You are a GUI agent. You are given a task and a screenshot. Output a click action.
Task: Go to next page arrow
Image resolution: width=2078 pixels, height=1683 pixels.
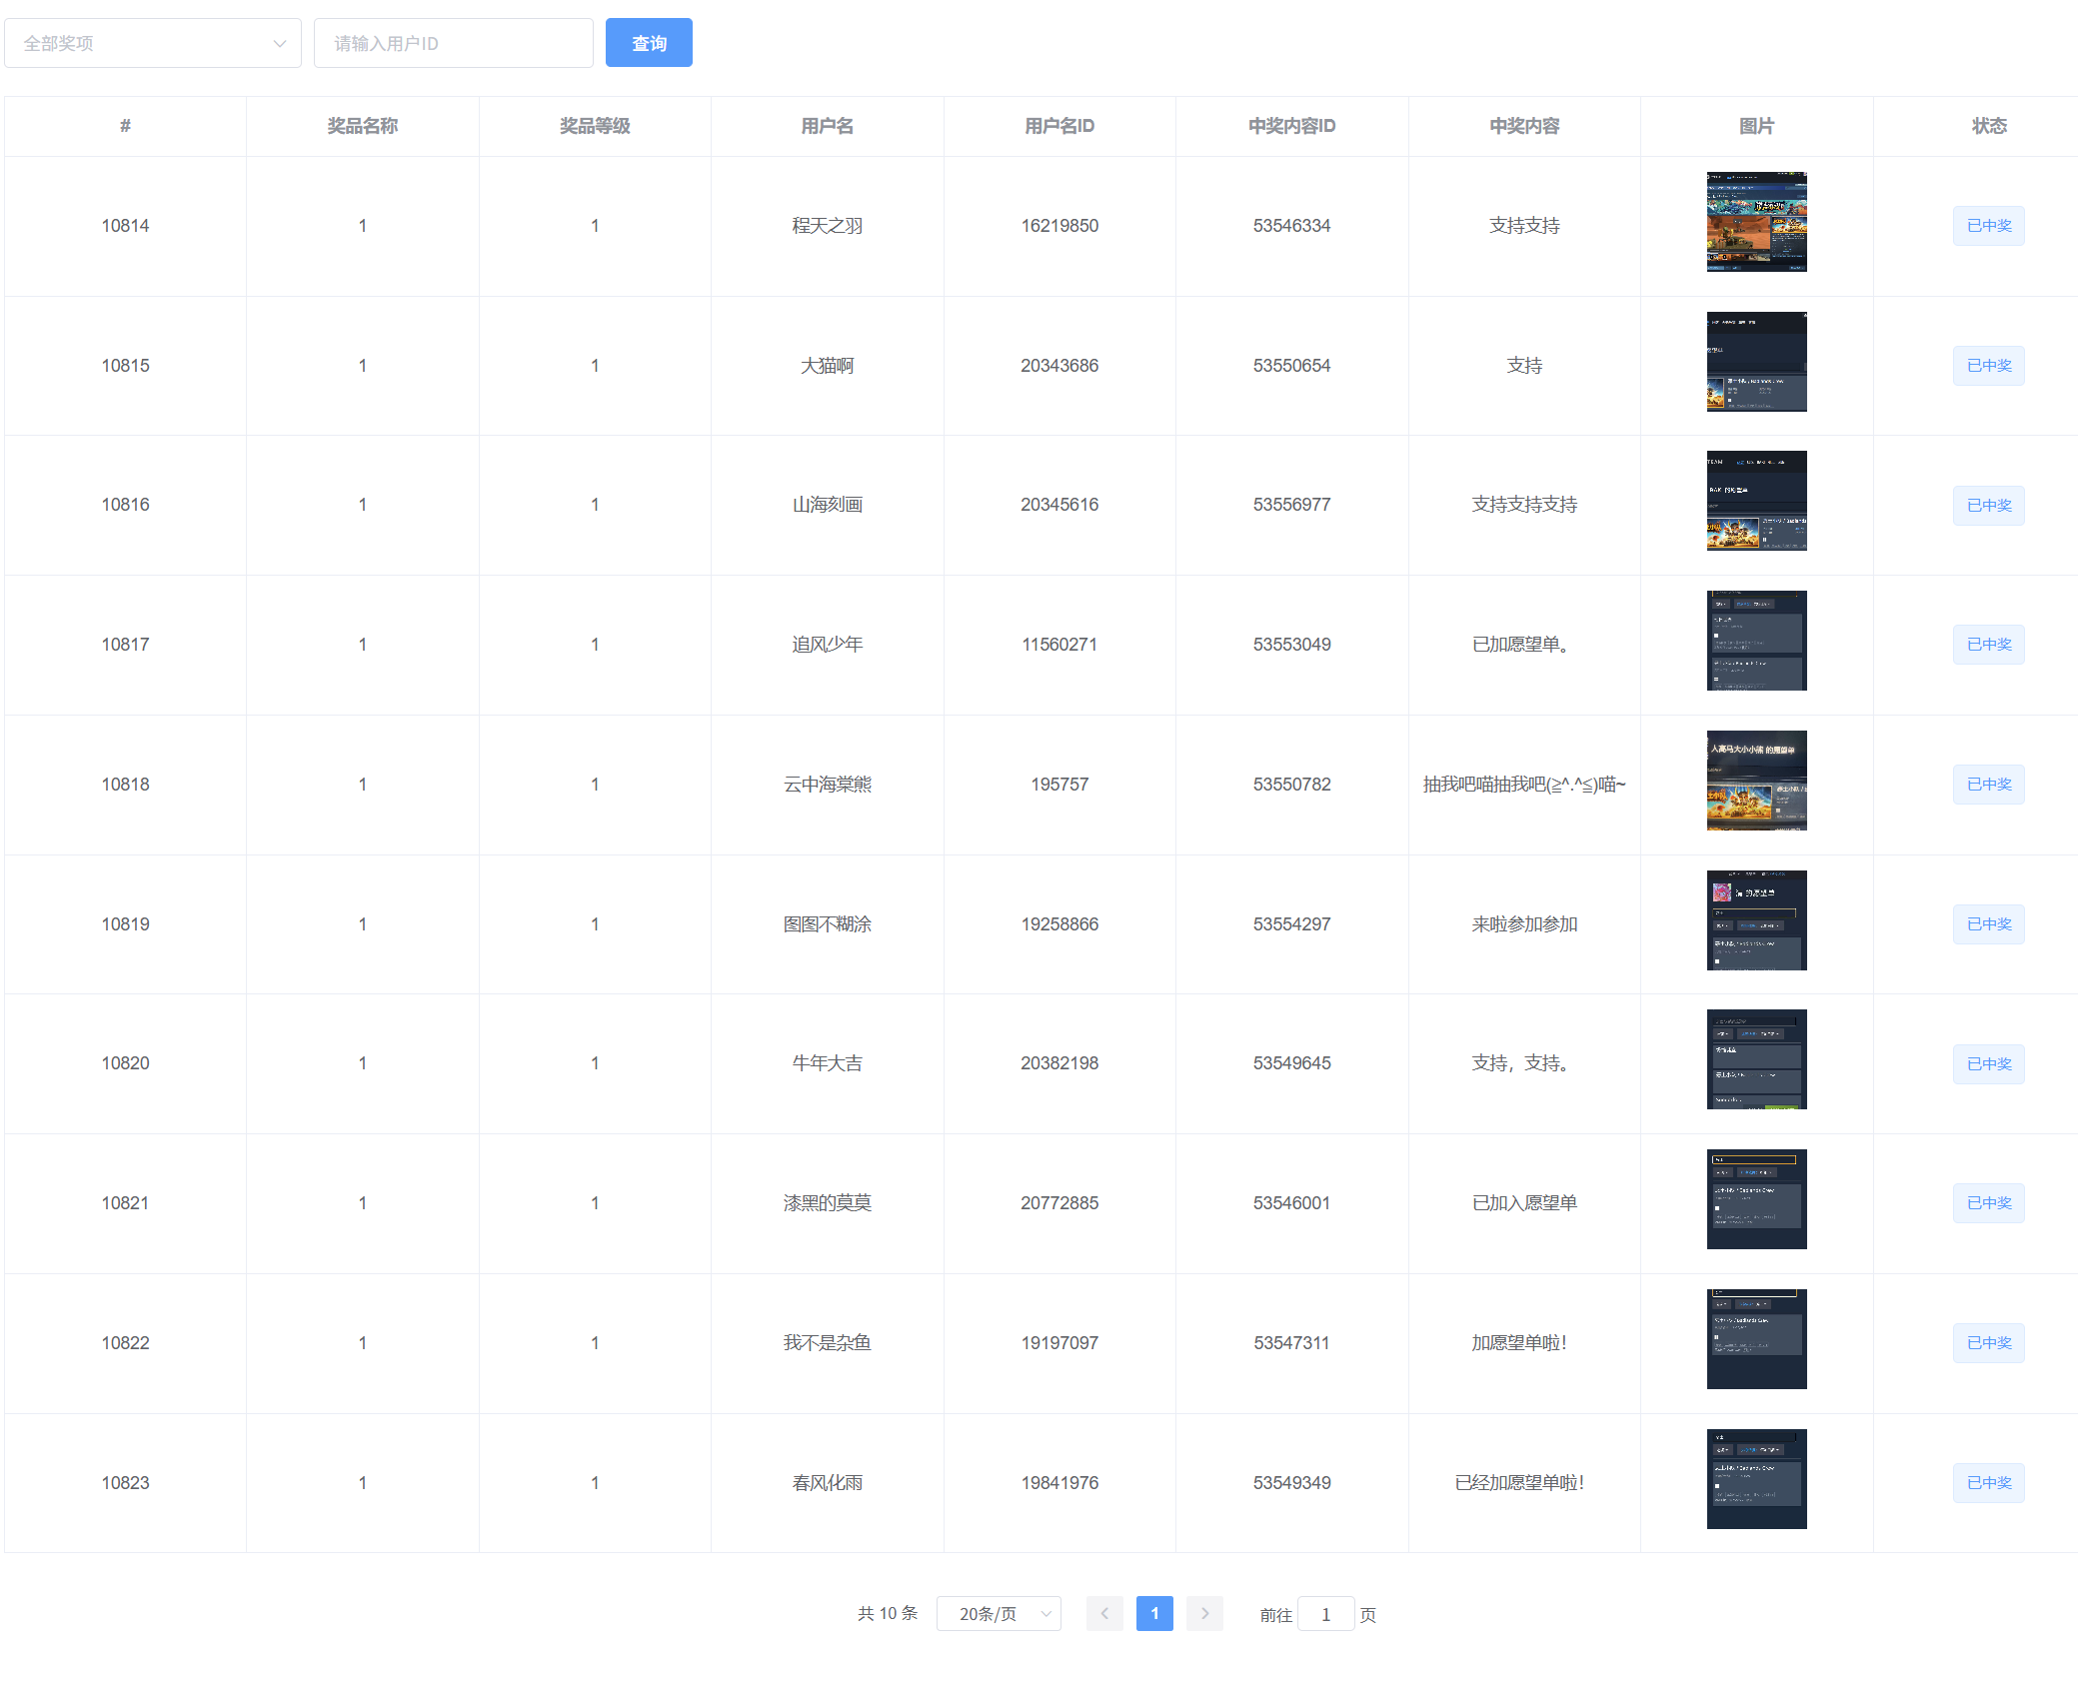click(1204, 1613)
